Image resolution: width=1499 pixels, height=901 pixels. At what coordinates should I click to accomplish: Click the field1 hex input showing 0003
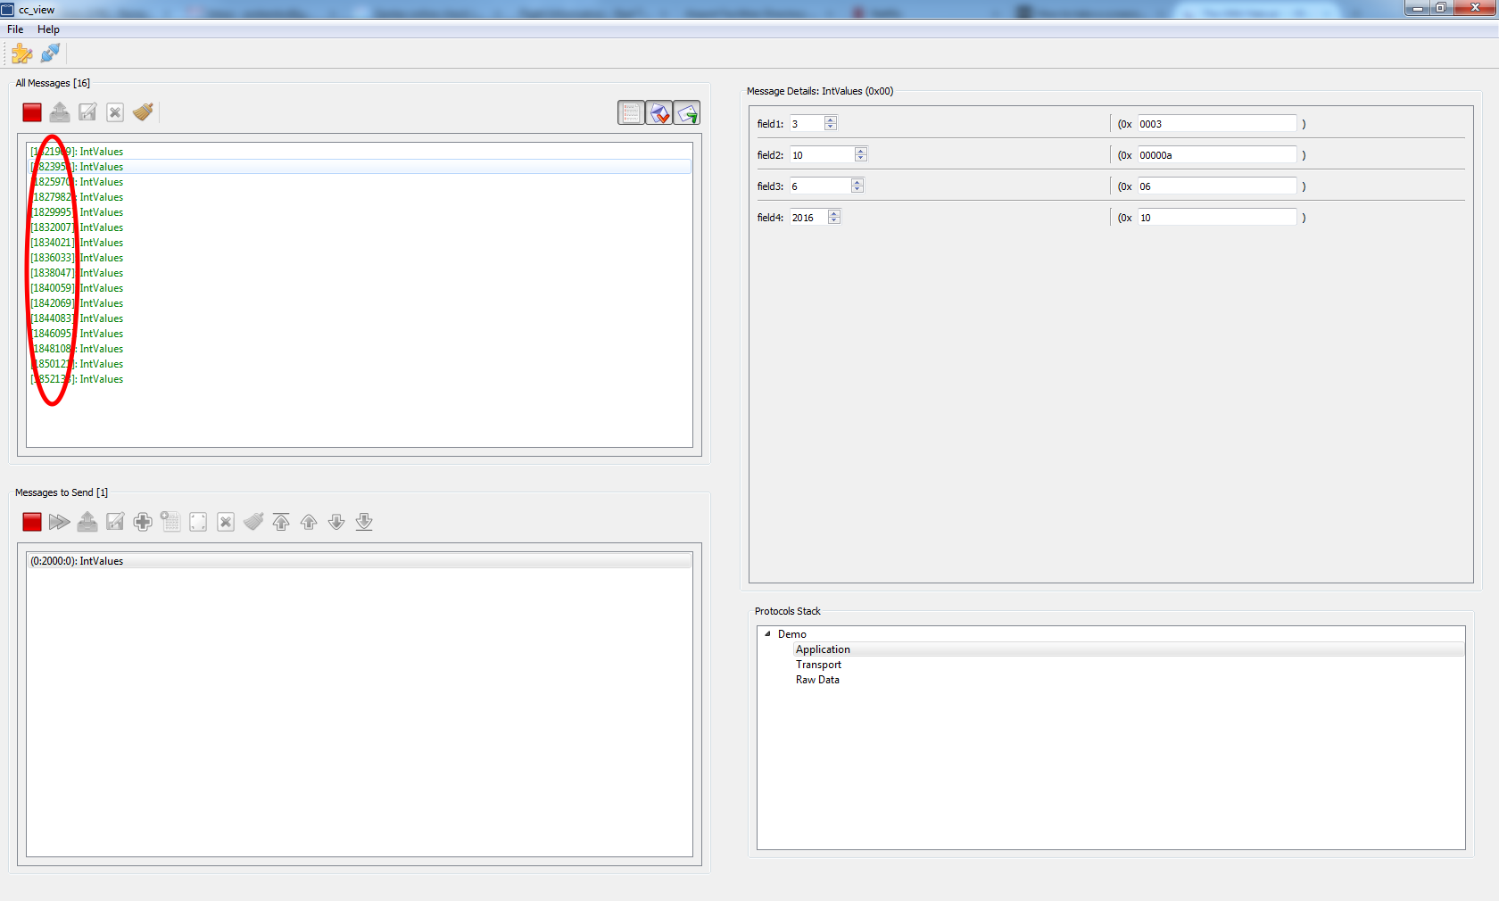click(x=1217, y=124)
